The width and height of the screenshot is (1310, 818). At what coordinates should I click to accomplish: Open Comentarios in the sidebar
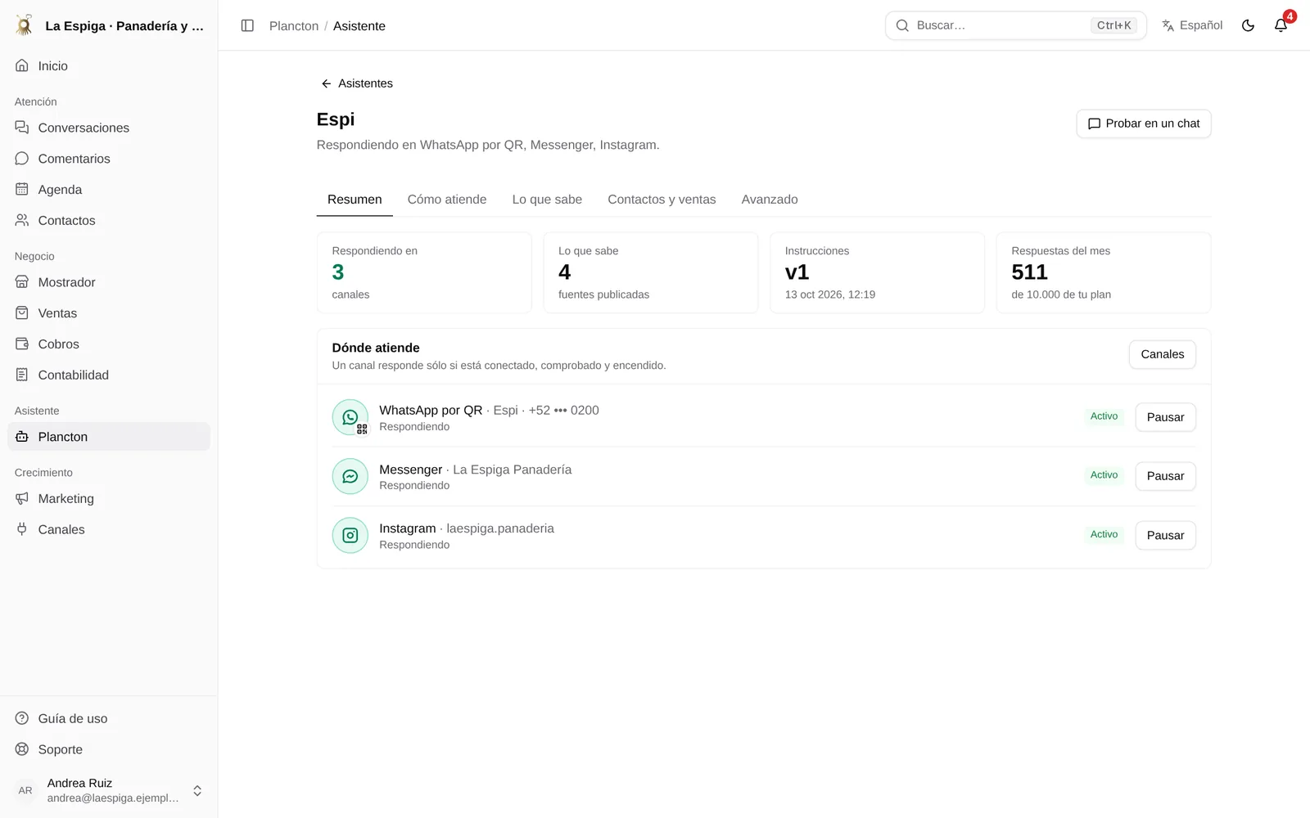109,159
